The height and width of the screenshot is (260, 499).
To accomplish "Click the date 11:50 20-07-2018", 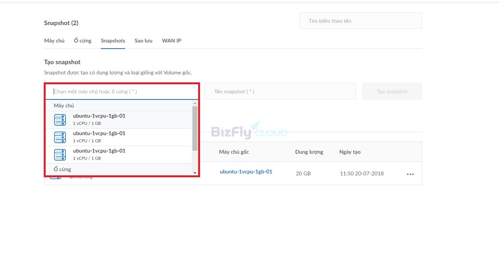I will (x=362, y=173).
